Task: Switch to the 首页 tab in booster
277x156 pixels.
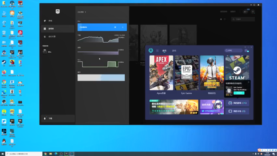Action: click(x=164, y=51)
